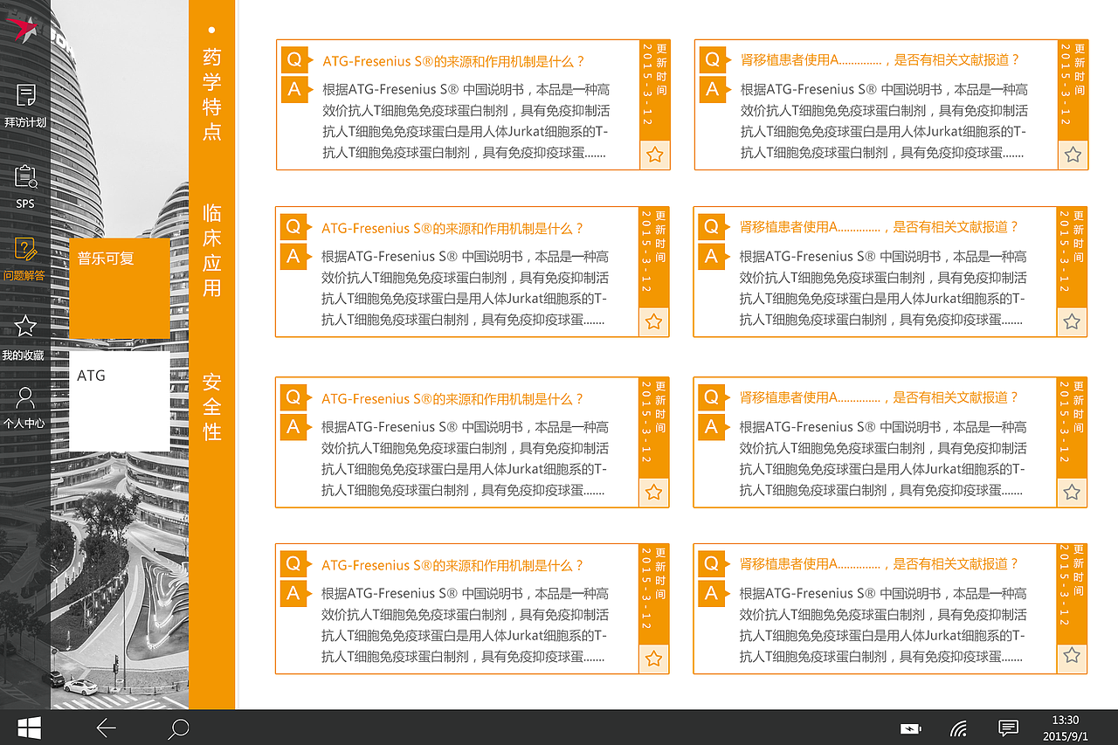The height and width of the screenshot is (745, 1118).
Task: Click the red star app logo
Action: click(22, 28)
